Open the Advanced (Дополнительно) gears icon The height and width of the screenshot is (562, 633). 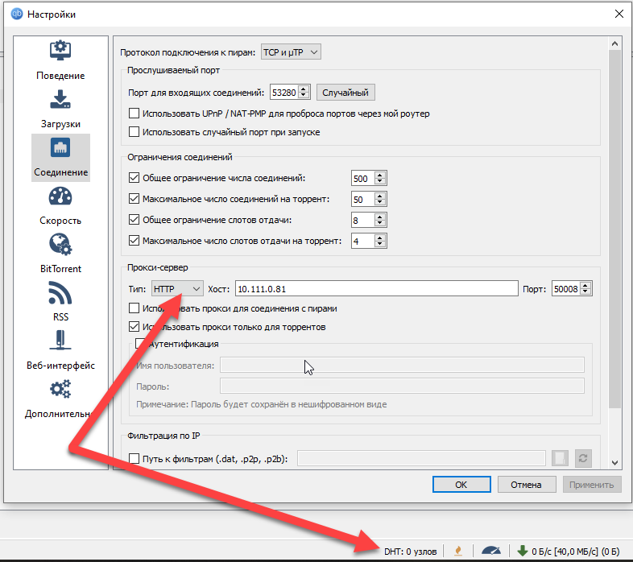pyautogui.click(x=60, y=389)
